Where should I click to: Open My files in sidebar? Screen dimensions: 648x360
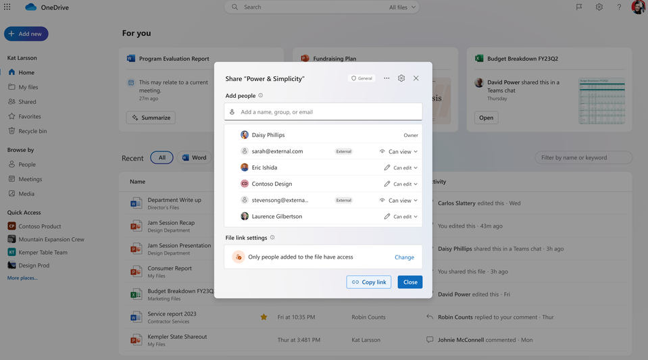coord(23,87)
